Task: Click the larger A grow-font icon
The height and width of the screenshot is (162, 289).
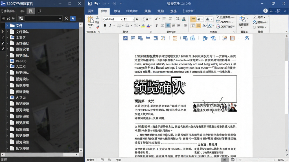Action: 137,19
